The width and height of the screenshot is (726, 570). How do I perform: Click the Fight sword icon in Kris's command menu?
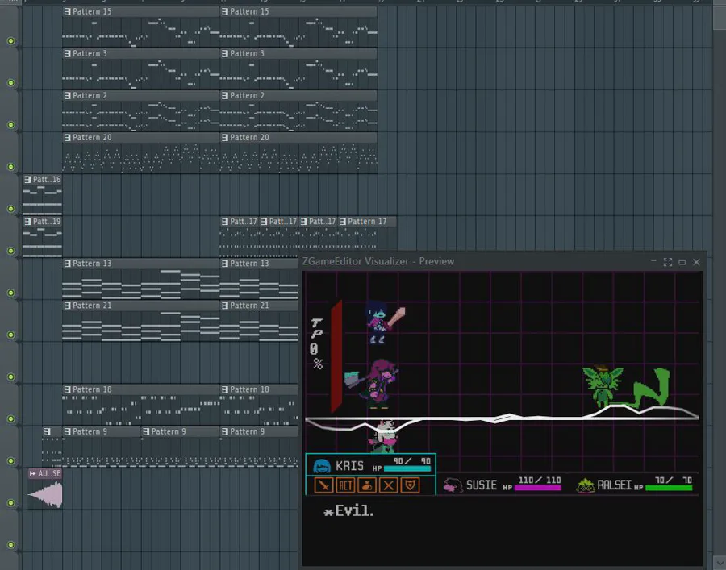(323, 485)
